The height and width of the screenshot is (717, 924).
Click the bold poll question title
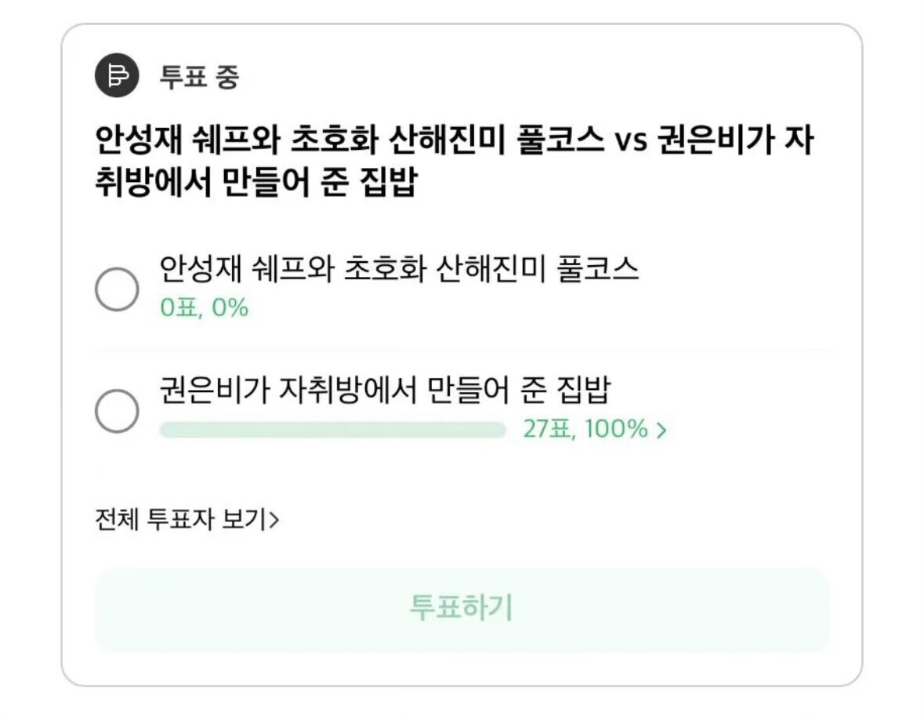(x=455, y=162)
